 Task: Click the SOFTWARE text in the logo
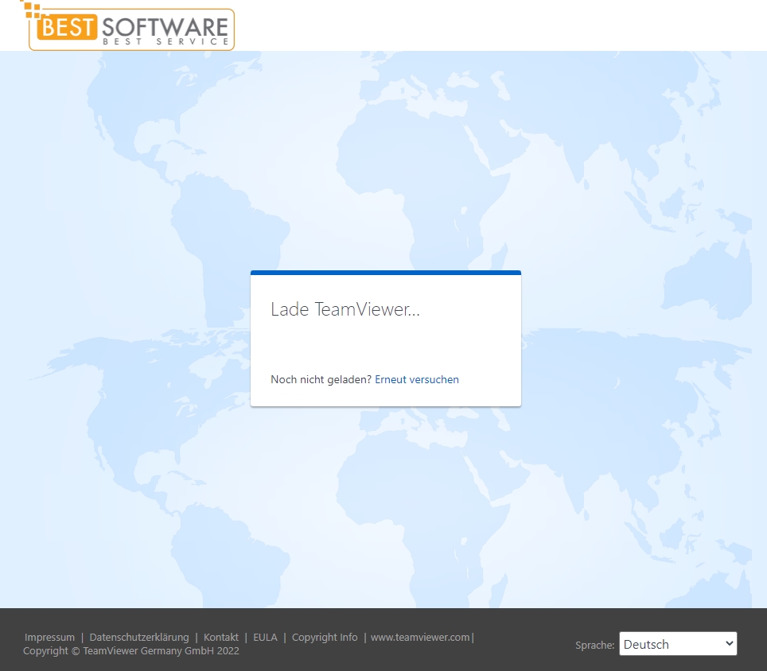(163, 25)
